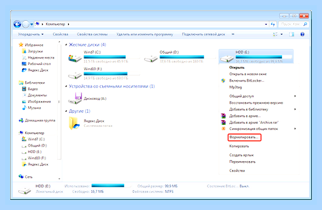
Task: Open the address bar history dropdown arrow
Action: 266,24
